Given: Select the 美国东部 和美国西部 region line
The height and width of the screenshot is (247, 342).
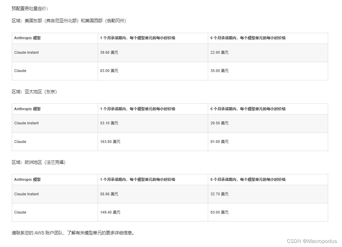Looking at the screenshot, I should tap(69, 21).
